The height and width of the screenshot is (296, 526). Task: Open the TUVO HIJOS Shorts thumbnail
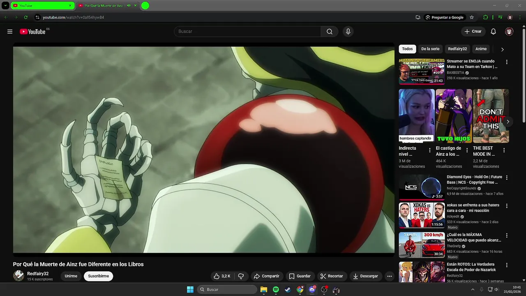coord(454,116)
